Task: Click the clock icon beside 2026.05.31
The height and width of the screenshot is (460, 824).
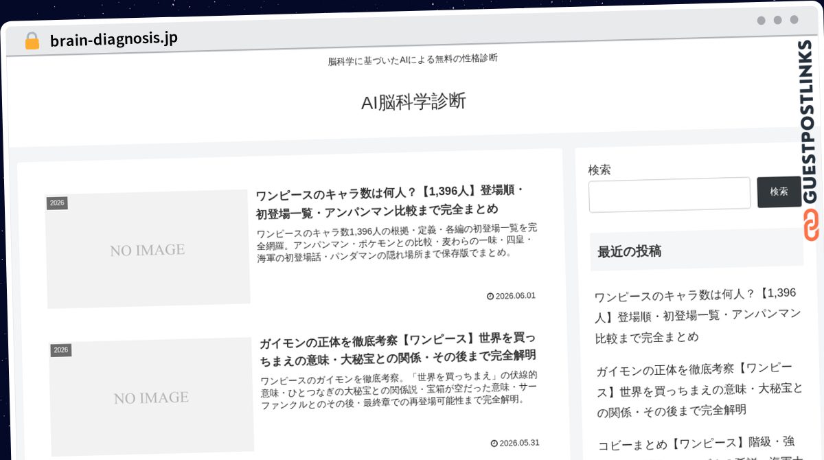Action: tap(494, 443)
